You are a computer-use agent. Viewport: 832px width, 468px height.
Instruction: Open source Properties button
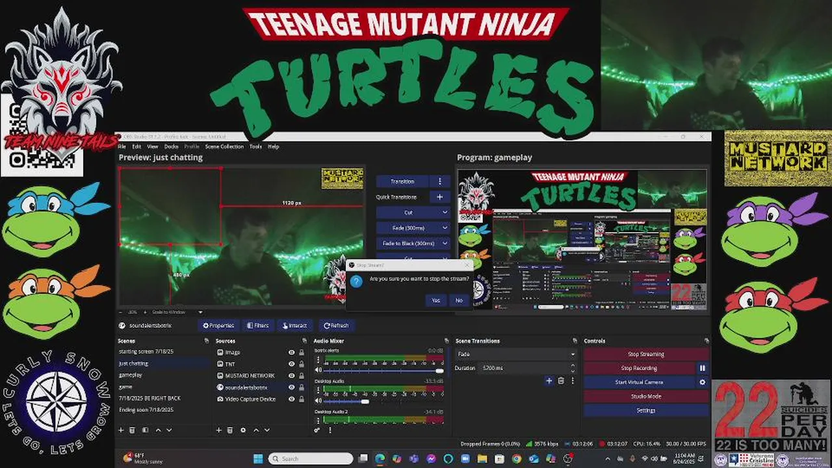[218, 326]
